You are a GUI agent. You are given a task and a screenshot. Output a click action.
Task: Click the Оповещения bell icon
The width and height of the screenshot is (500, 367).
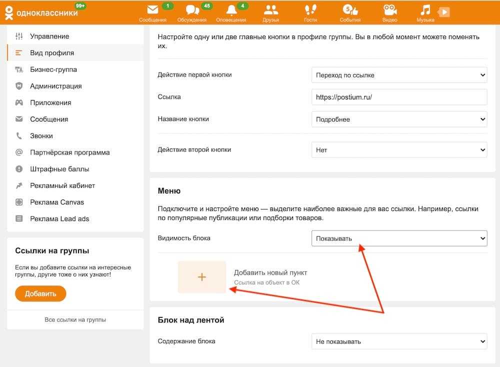pos(231,10)
